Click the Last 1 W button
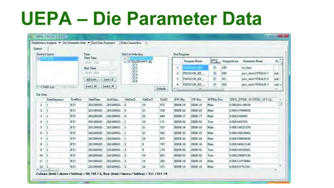This screenshot has width=334, height=188. pos(108,86)
